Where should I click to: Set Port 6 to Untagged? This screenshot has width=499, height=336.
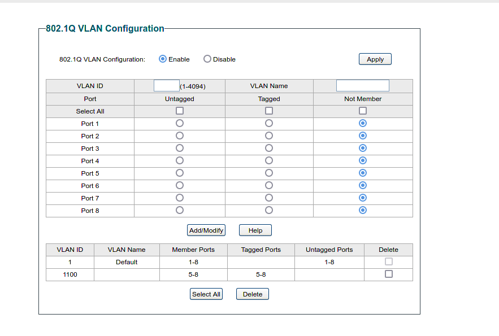(x=180, y=185)
